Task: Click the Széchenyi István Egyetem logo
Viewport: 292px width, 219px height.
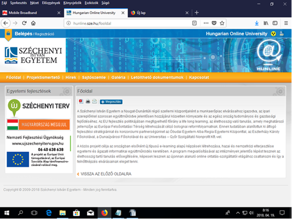Action: (x=33, y=55)
